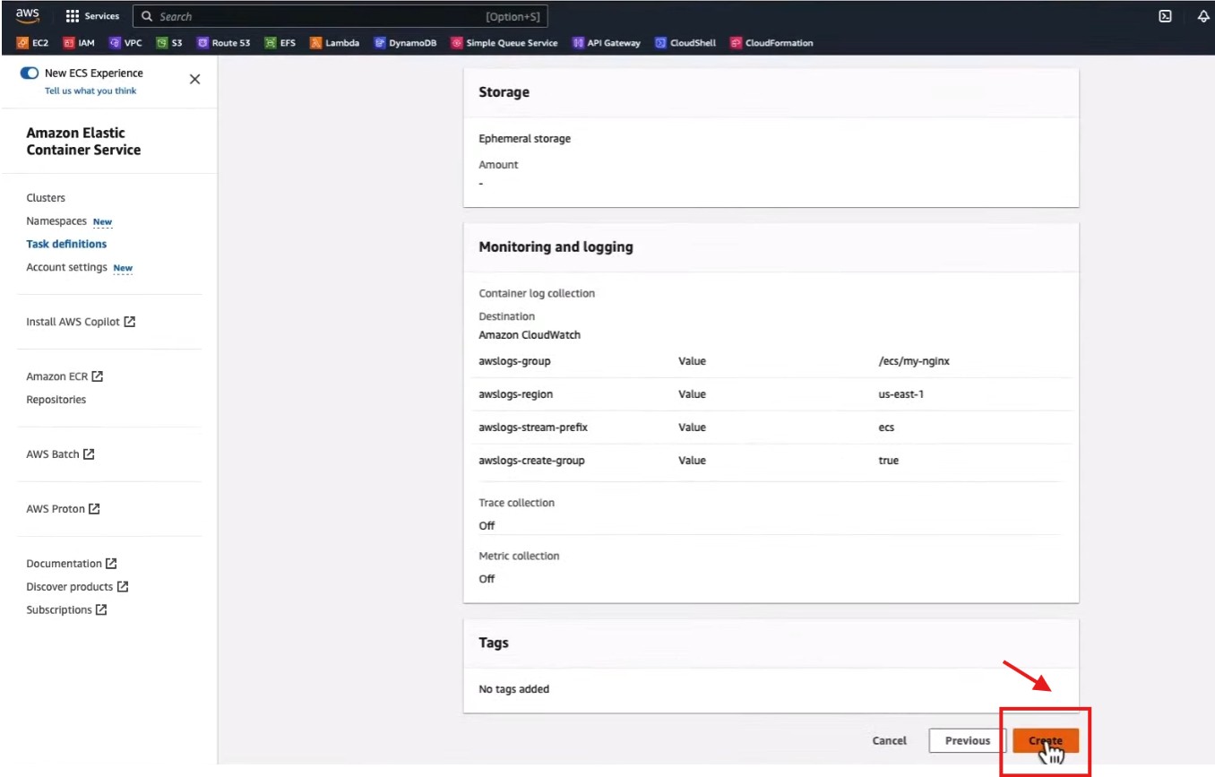
Task: Click the Cancel button
Action: click(889, 740)
